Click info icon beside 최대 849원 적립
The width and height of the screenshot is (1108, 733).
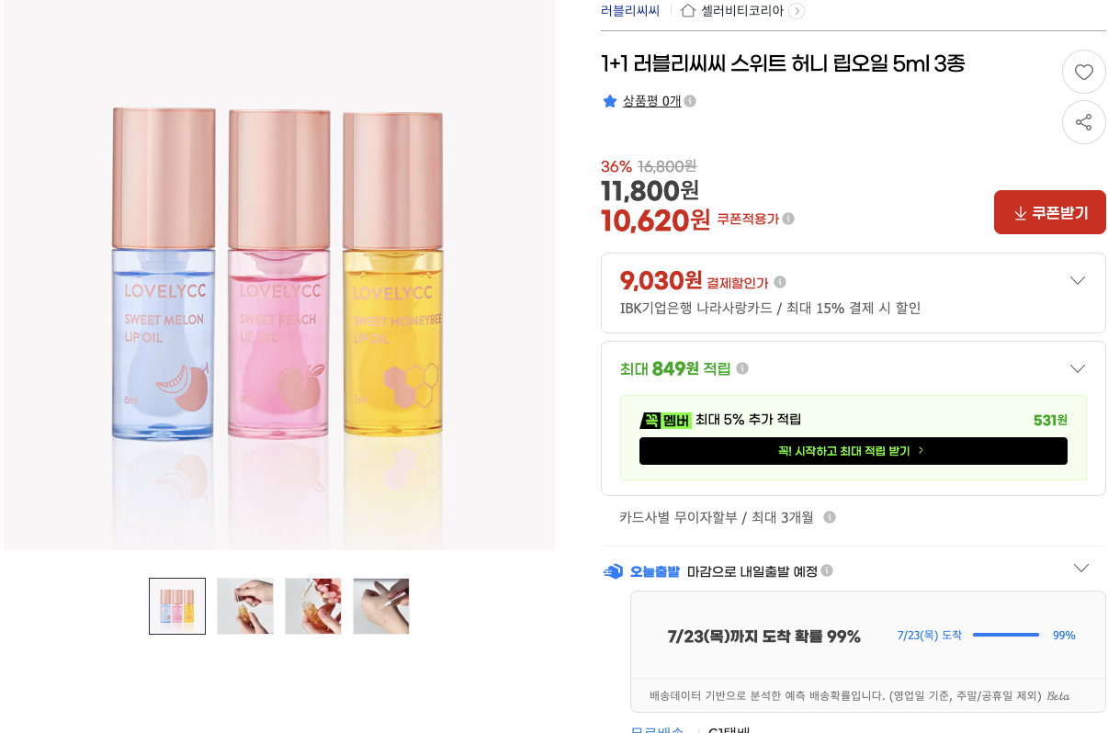pos(742,368)
